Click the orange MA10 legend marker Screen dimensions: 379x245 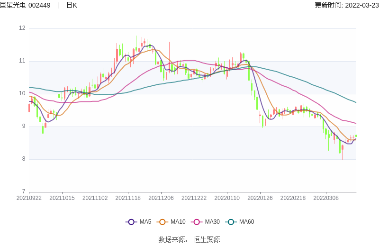point(163,222)
